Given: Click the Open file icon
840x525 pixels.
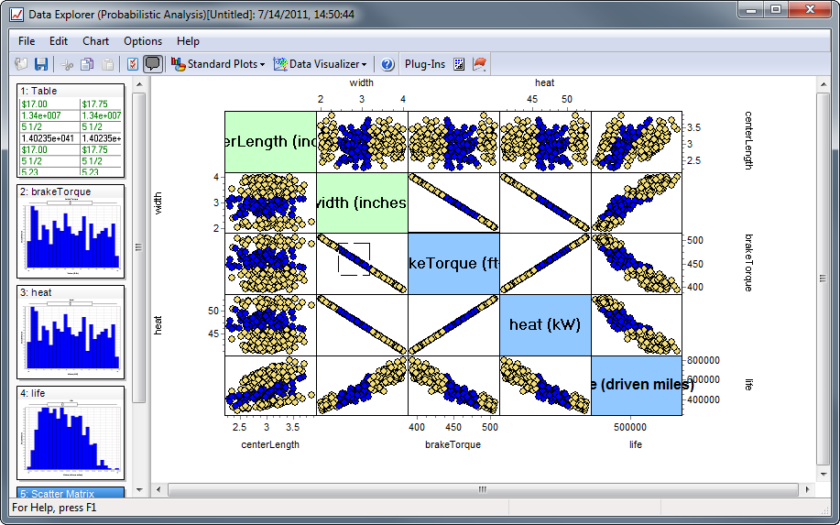Looking at the screenshot, I should pyautogui.click(x=22, y=64).
